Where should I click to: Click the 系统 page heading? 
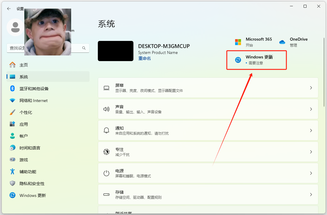coord(106,24)
